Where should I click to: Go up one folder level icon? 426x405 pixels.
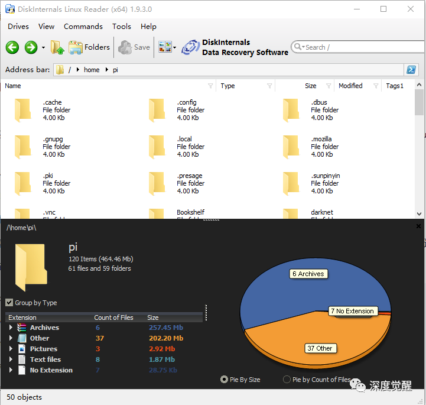coord(57,47)
